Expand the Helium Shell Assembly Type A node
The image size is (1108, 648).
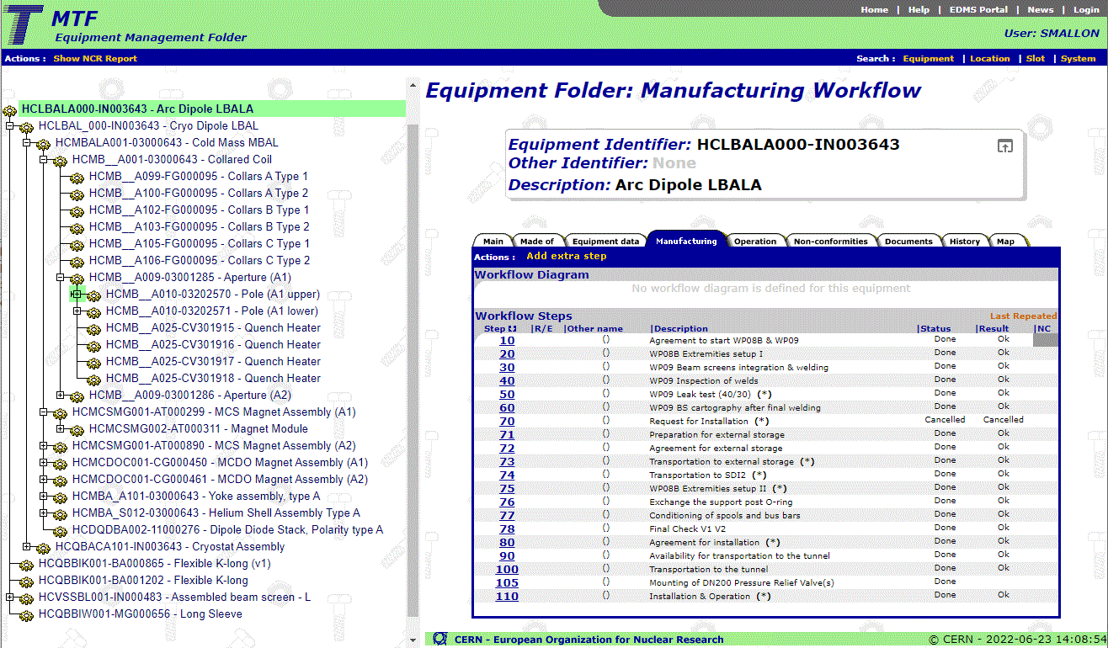click(44, 513)
